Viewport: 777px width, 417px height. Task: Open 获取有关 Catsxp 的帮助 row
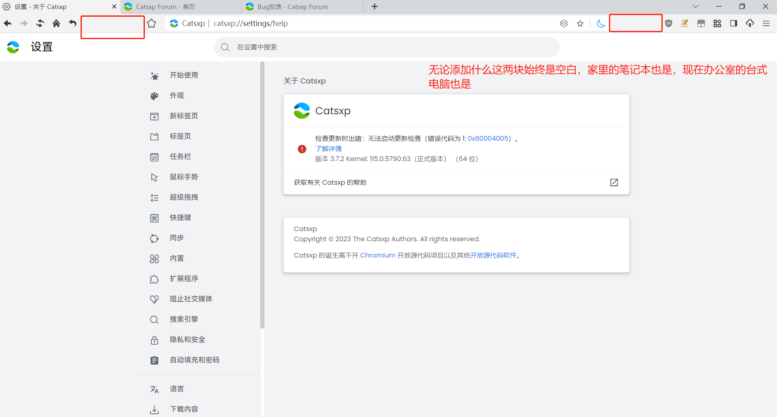[456, 182]
